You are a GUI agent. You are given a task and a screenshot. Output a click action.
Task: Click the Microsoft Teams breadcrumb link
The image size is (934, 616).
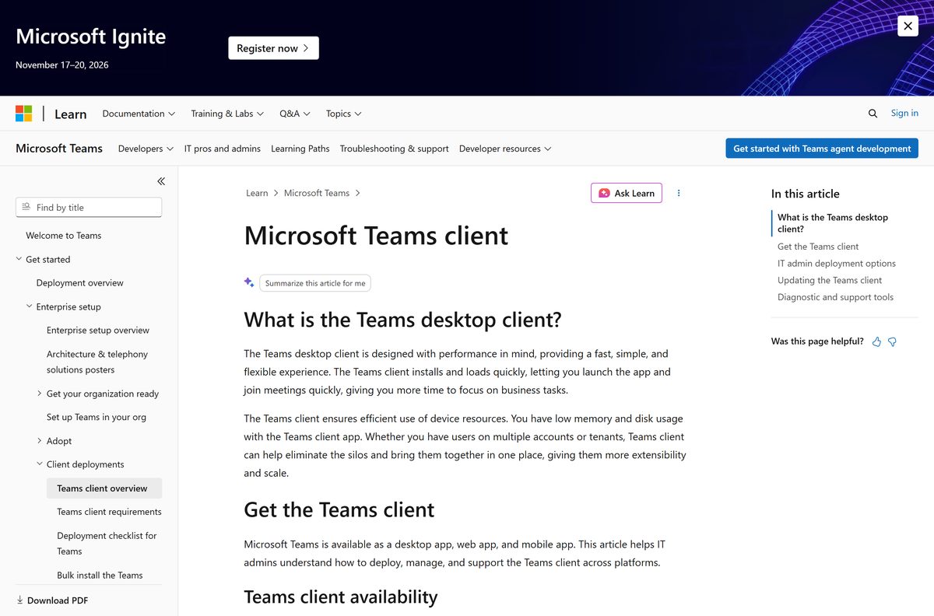(317, 193)
